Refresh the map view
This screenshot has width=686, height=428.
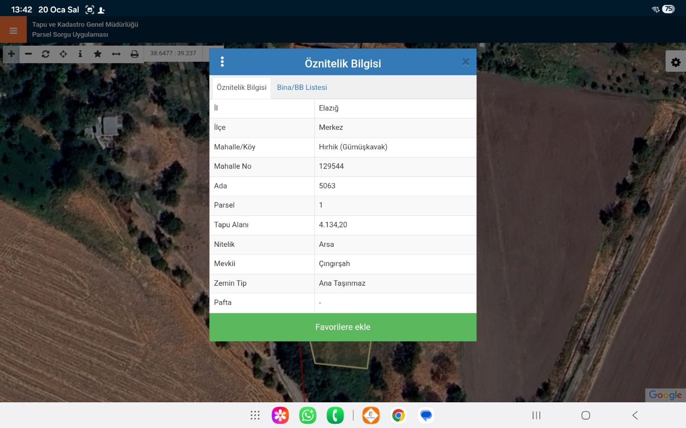coord(46,54)
